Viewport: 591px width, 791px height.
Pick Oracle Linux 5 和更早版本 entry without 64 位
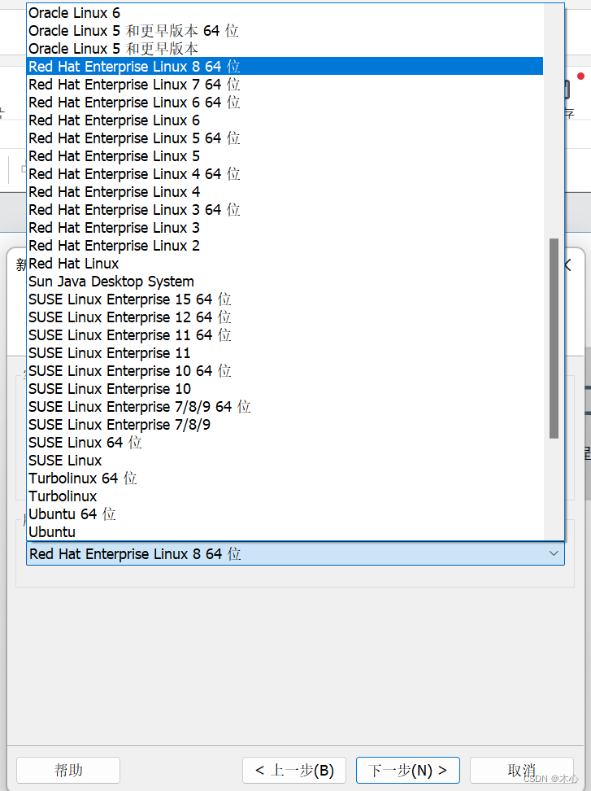285,49
